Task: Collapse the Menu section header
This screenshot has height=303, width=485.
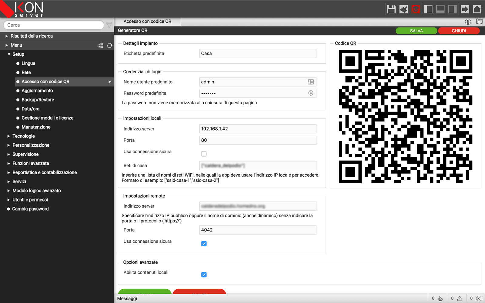Action: tap(57, 45)
